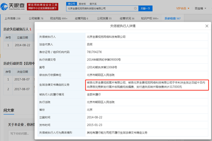Image resolution: width=212 pixels, height=141 pixels.
Task: Click the 立案日期 column header in background table
Action: tap(22, 38)
